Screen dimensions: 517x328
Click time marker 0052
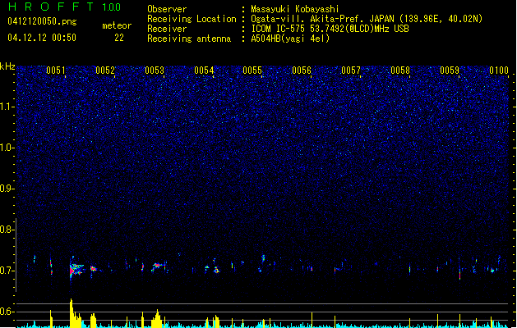[105, 71]
